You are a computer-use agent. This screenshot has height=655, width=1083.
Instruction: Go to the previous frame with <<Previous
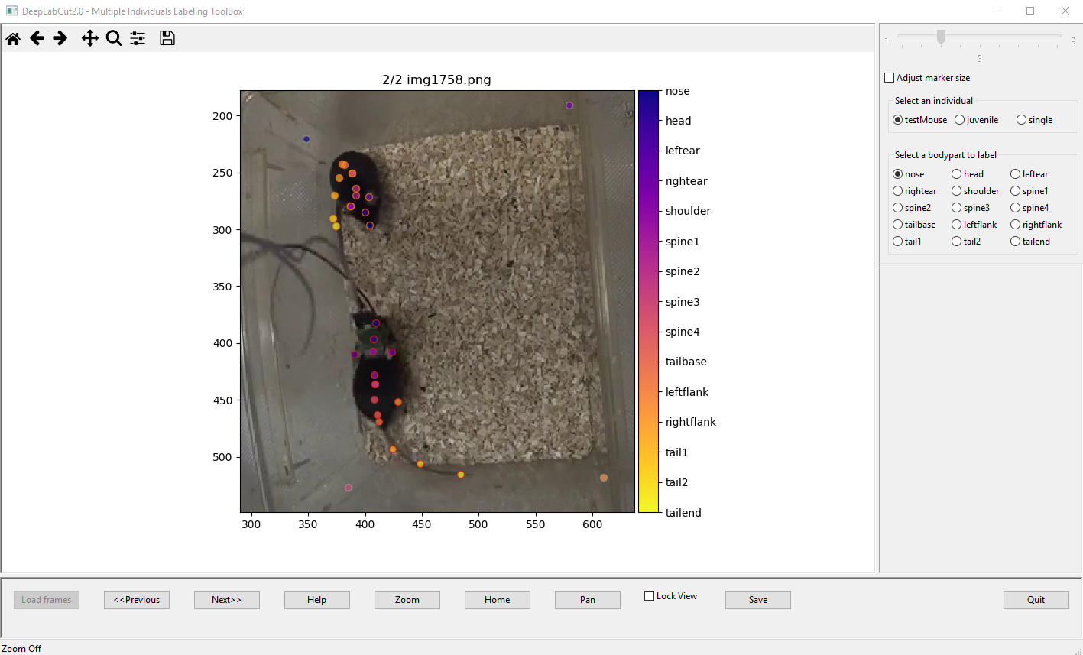(137, 600)
